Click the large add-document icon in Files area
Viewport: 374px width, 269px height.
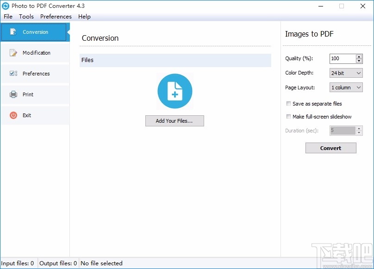[x=175, y=91]
